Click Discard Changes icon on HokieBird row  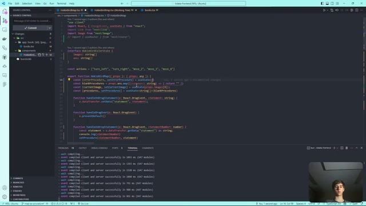pyautogui.click(x=43, y=55)
